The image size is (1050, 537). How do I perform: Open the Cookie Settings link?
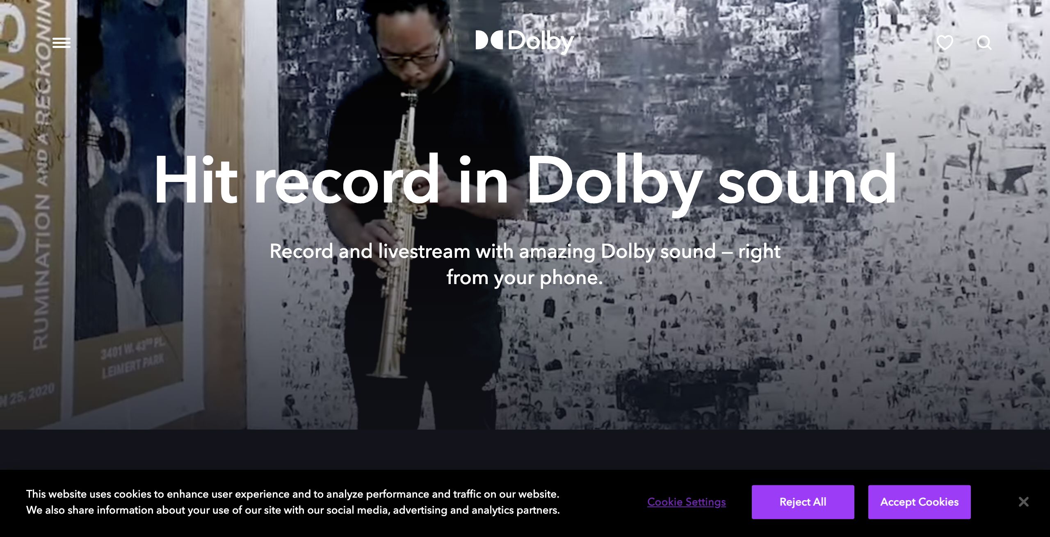pyautogui.click(x=687, y=502)
